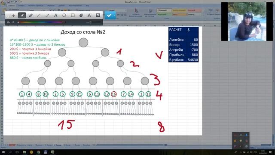
Task: Select the pencil drawing tool
Action: (x=22, y=15)
